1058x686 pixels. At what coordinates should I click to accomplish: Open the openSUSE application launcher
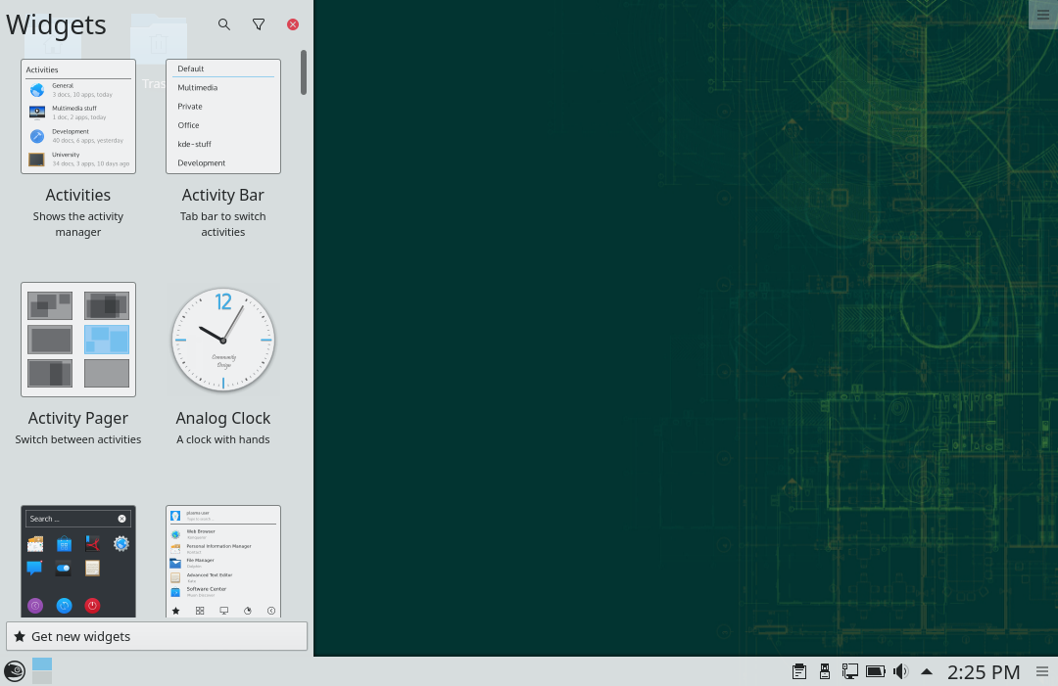coord(15,671)
